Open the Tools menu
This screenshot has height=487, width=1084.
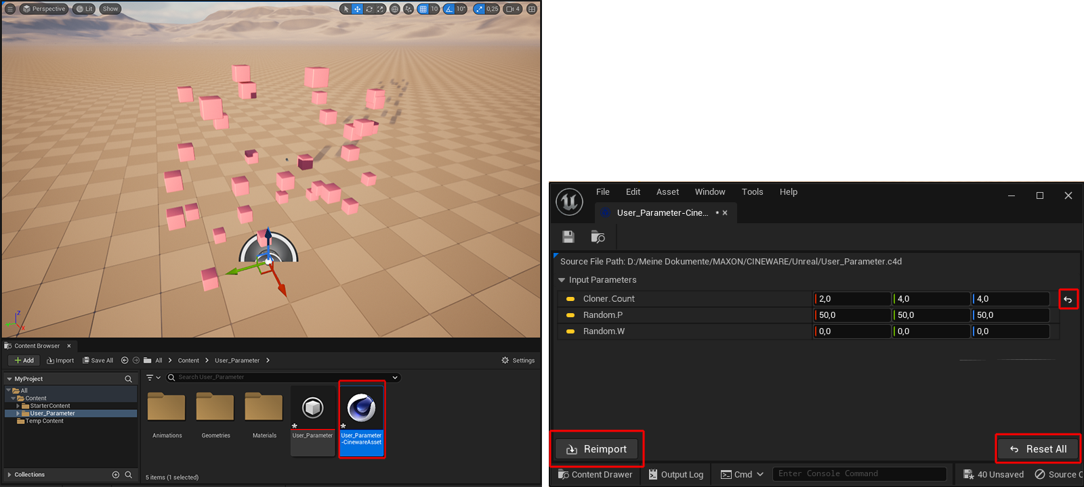[x=752, y=192]
